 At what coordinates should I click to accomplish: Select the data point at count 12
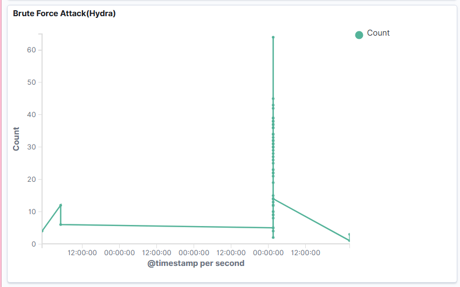(61, 205)
